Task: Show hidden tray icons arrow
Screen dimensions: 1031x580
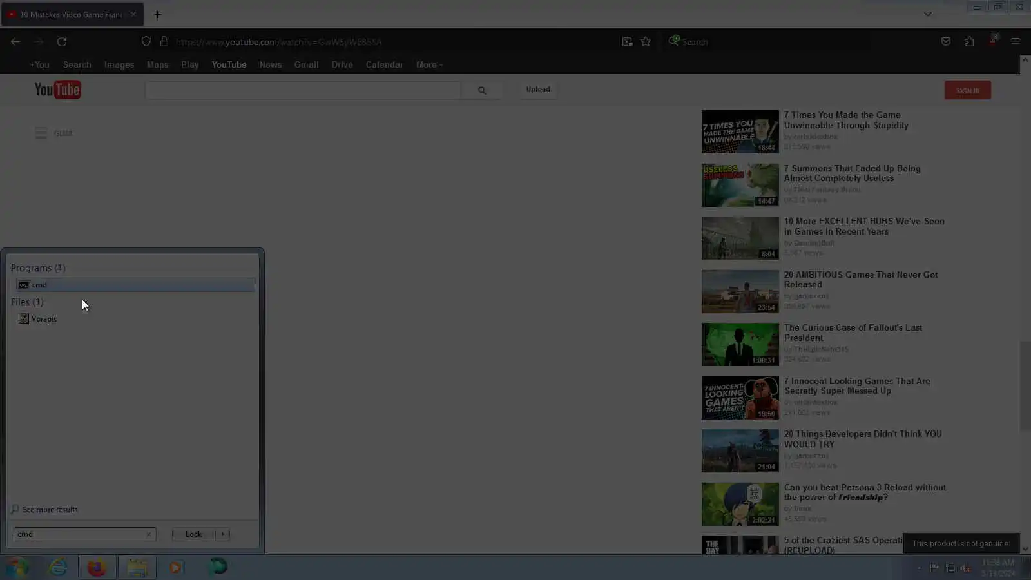Action: (919, 568)
